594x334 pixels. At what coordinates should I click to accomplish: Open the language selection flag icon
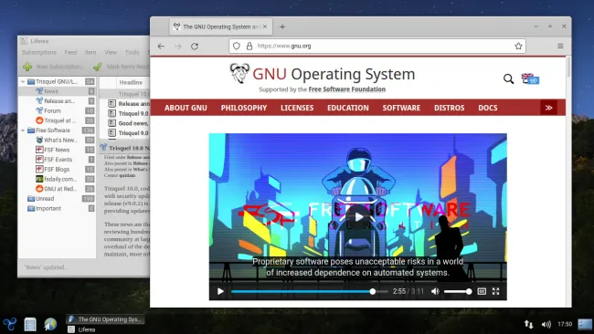(530, 78)
